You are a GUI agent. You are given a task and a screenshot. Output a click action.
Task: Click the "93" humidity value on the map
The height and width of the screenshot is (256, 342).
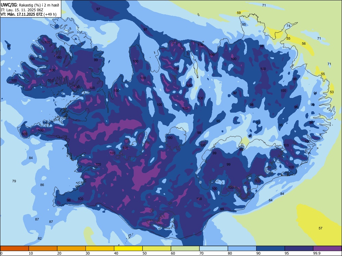point(258,122)
